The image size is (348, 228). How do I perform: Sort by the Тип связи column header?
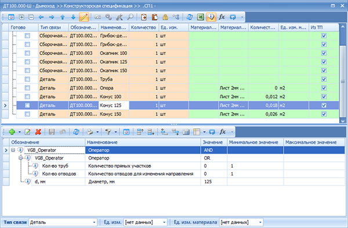point(53,27)
